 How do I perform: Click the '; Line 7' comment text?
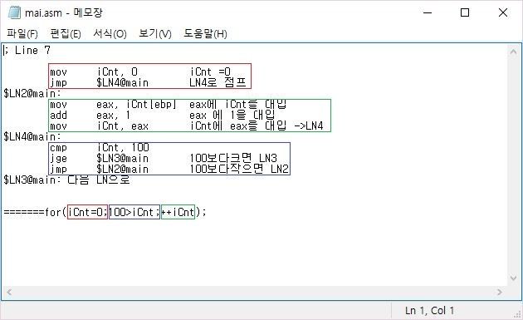tap(27, 50)
